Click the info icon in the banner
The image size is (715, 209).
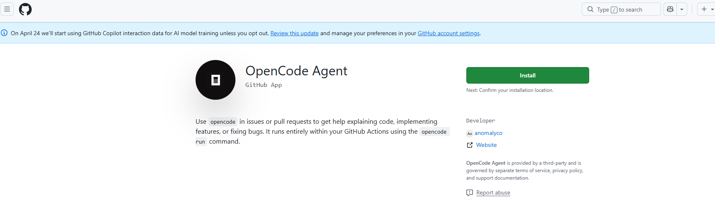pyautogui.click(x=4, y=33)
